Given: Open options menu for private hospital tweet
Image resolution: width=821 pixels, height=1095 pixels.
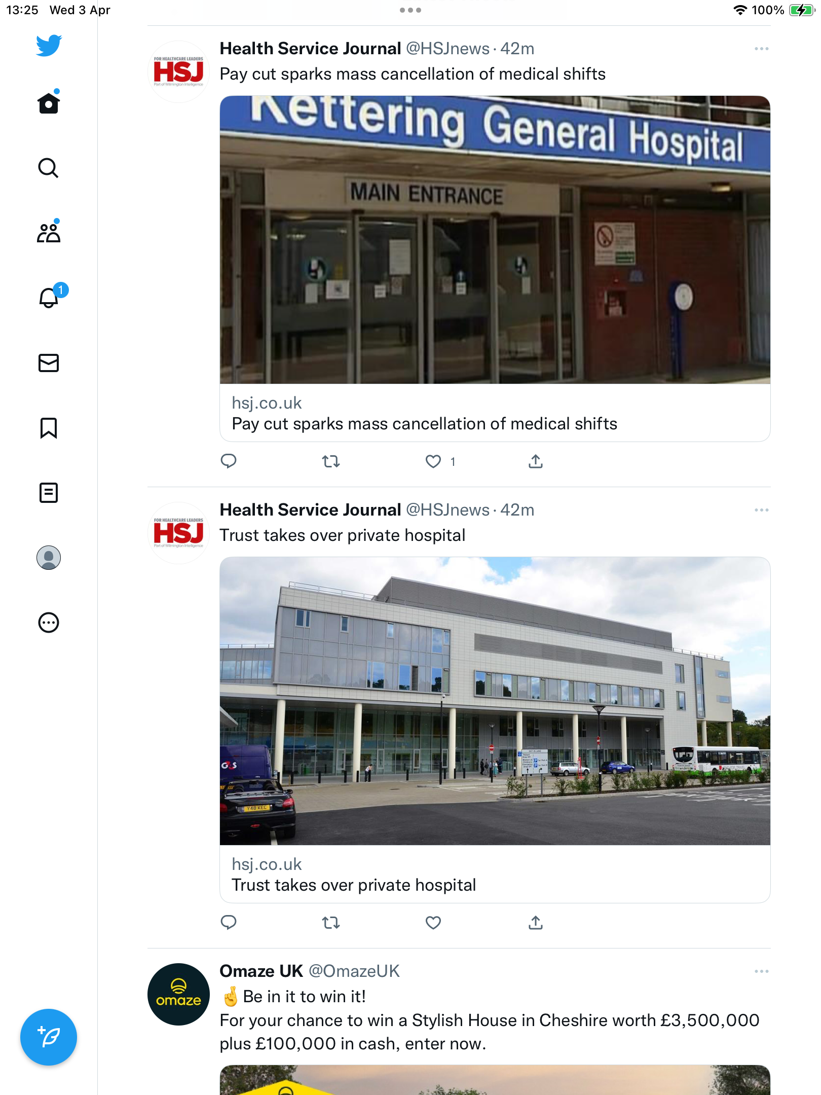Looking at the screenshot, I should (x=761, y=510).
